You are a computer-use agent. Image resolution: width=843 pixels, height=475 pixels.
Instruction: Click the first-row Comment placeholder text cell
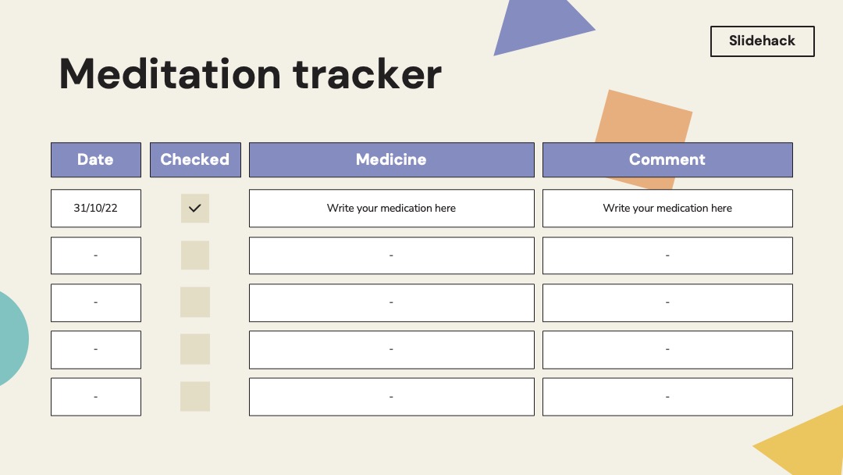(x=667, y=208)
